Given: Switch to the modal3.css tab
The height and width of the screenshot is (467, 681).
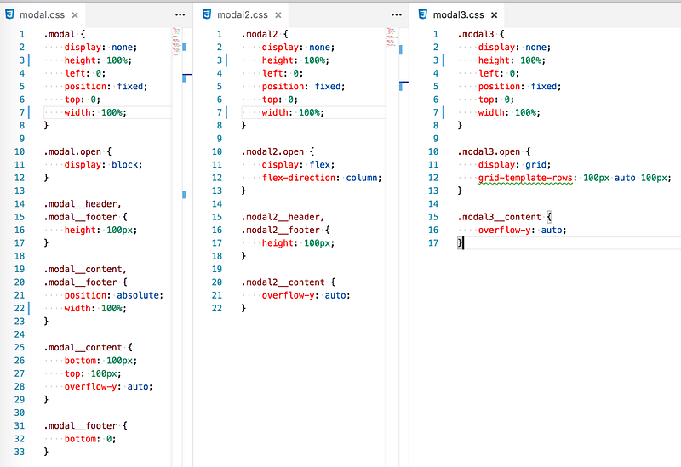Looking at the screenshot, I should tap(458, 14).
